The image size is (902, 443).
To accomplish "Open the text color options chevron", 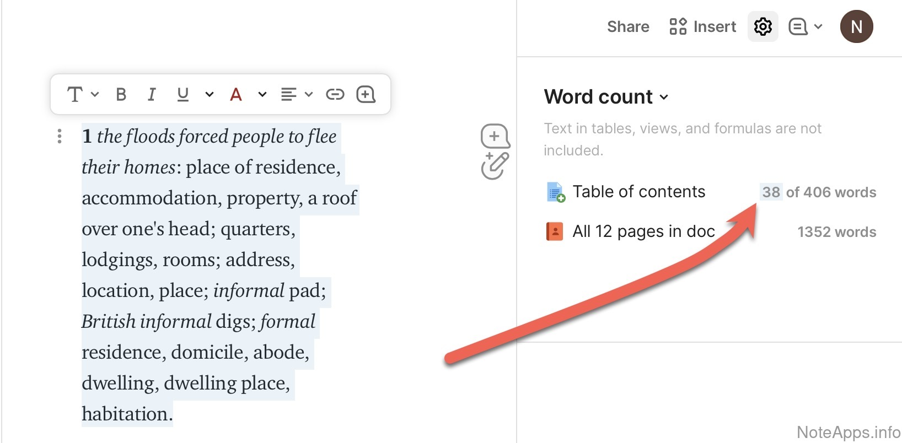I will click(x=262, y=95).
